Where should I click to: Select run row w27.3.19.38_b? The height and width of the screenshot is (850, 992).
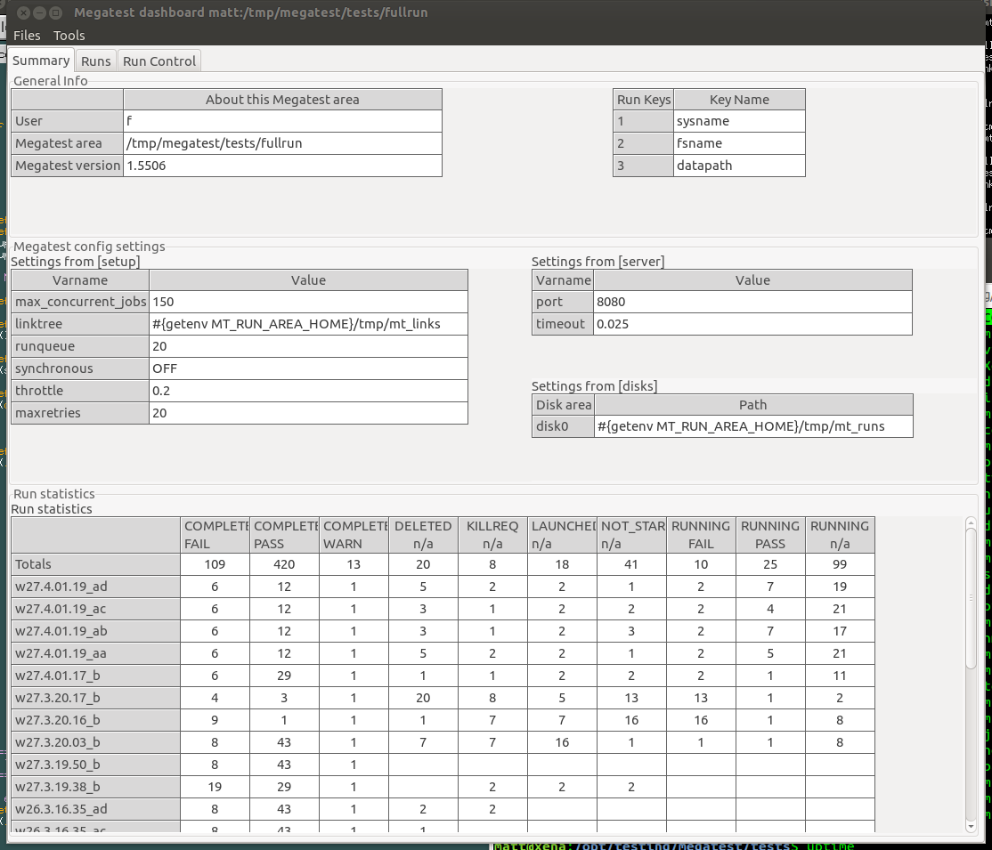point(95,787)
